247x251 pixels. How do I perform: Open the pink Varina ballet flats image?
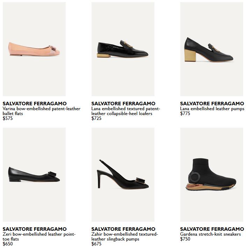[x=34, y=49]
